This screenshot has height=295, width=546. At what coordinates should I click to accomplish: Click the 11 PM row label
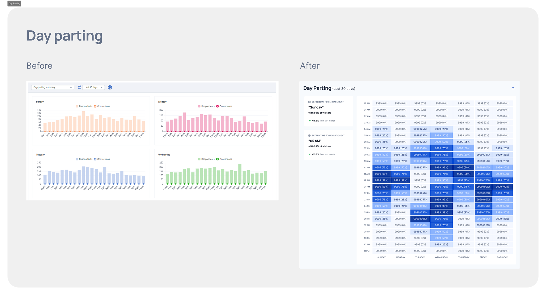[x=367, y=251]
